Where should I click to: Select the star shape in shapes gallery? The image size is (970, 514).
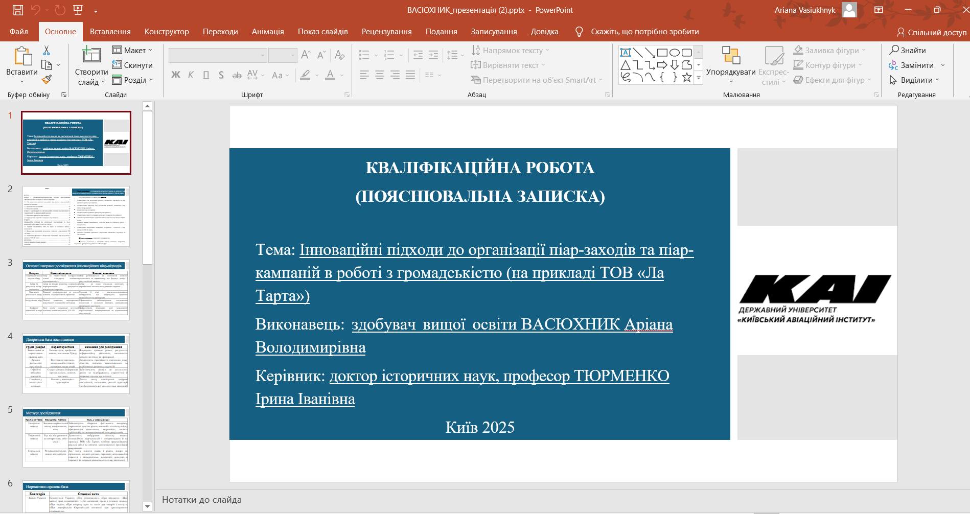coord(687,78)
